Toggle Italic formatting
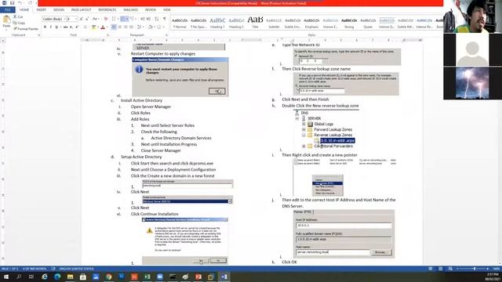This screenshot has width=502, height=282. coord(50,27)
